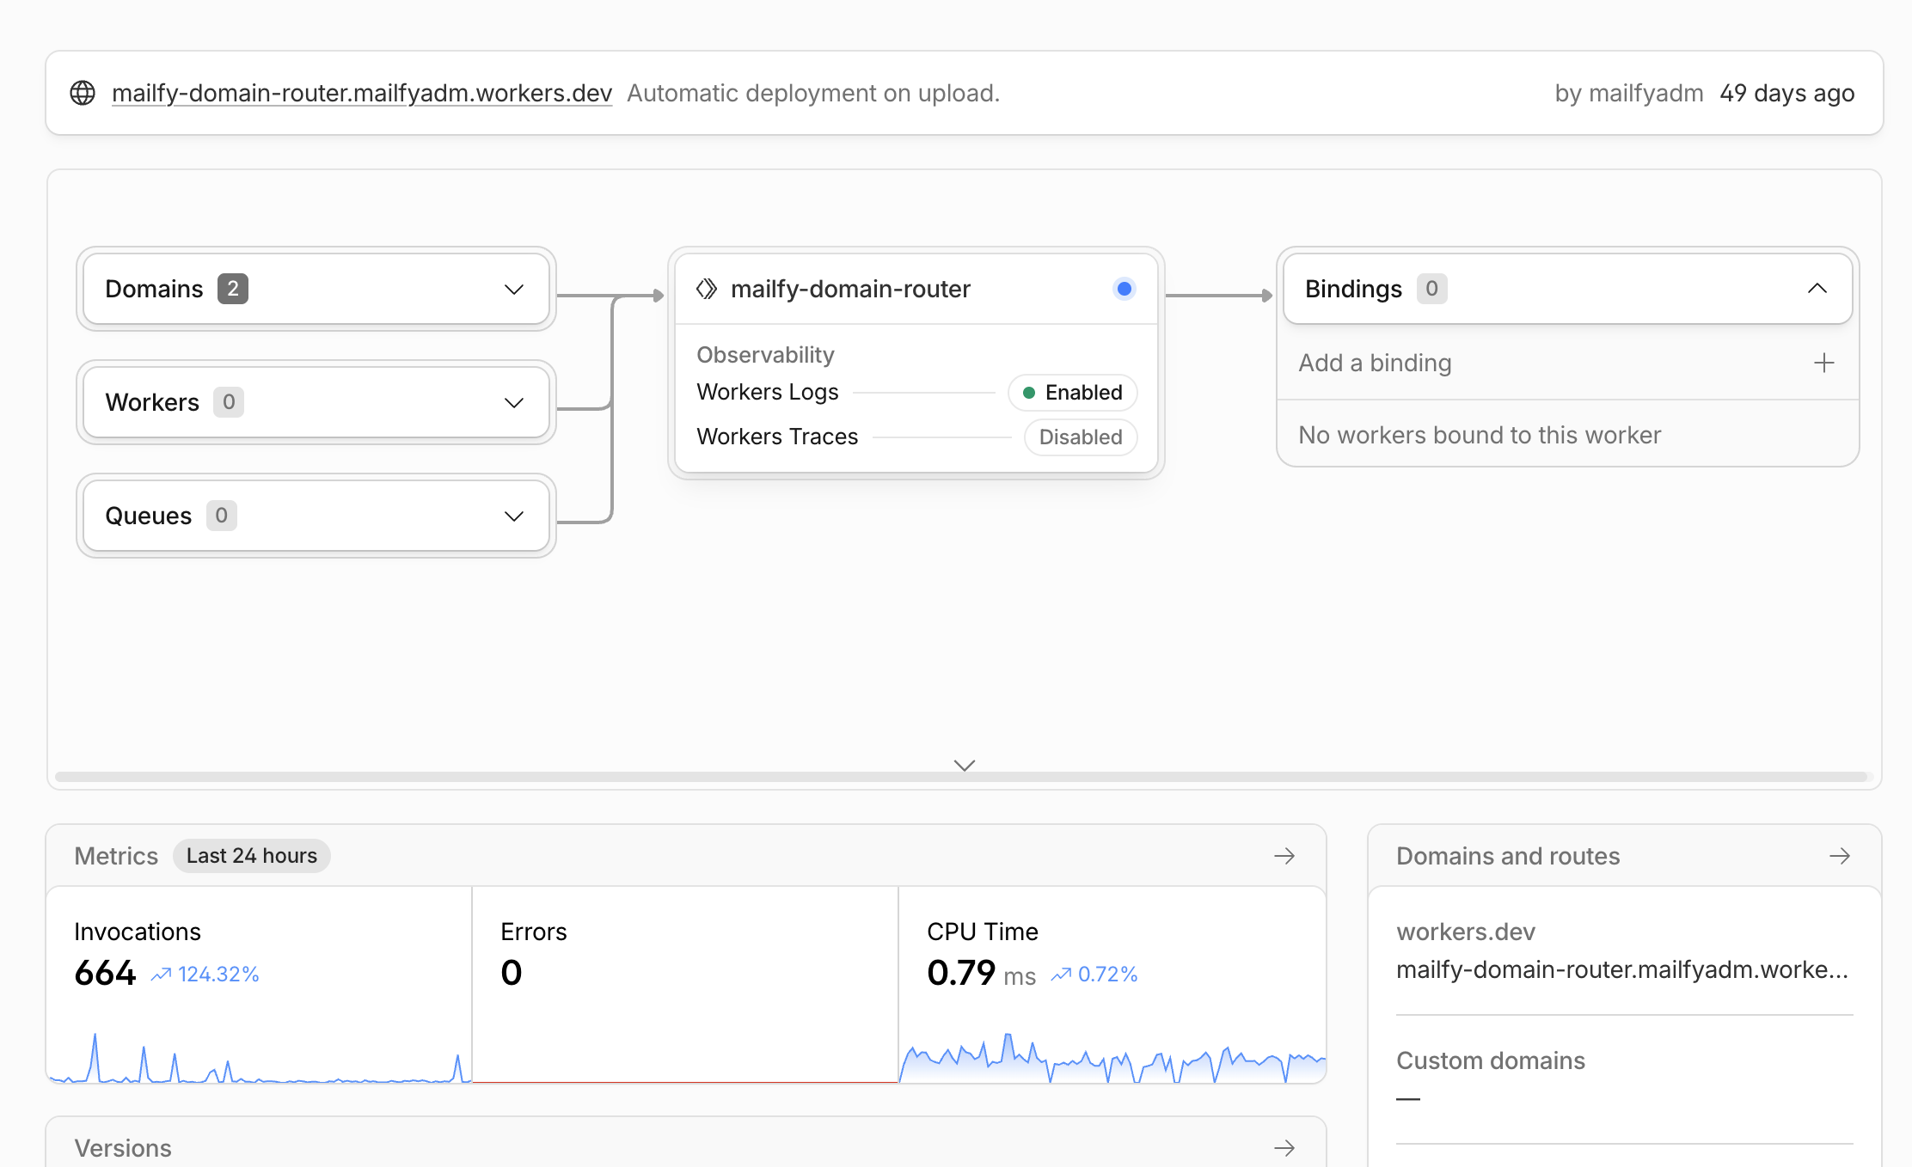Open Metrics details via arrow icon
This screenshot has height=1167, width=1912.
click(x=1284, y=856)
